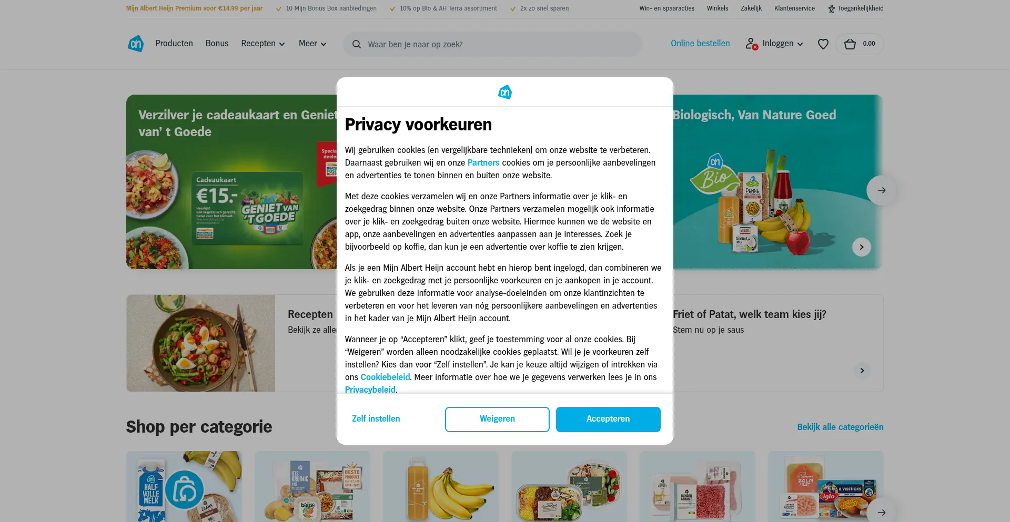
Task: Choose Zelf instellen for cookie preferences
Action: [376, 419]
